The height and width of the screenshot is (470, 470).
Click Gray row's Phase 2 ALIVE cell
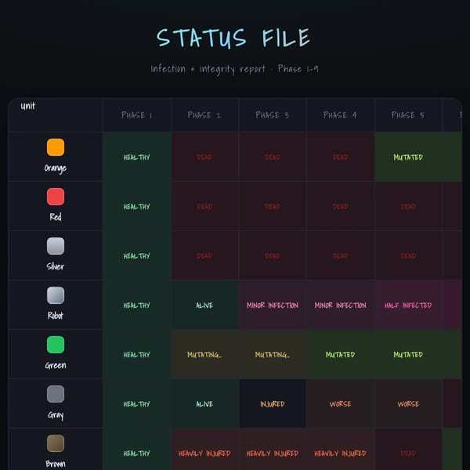pyautogui.click(x=204, y=403)
